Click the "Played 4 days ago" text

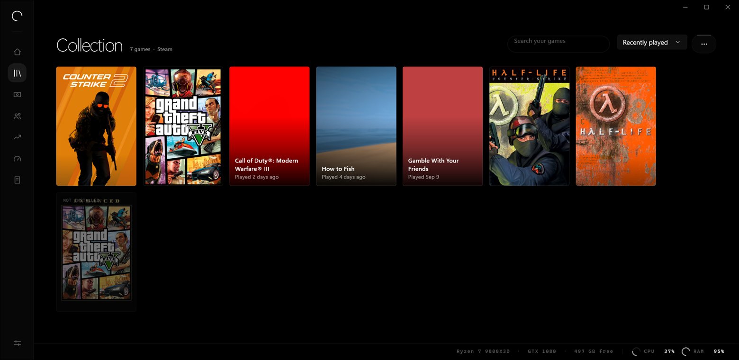[x=343, y=177]
